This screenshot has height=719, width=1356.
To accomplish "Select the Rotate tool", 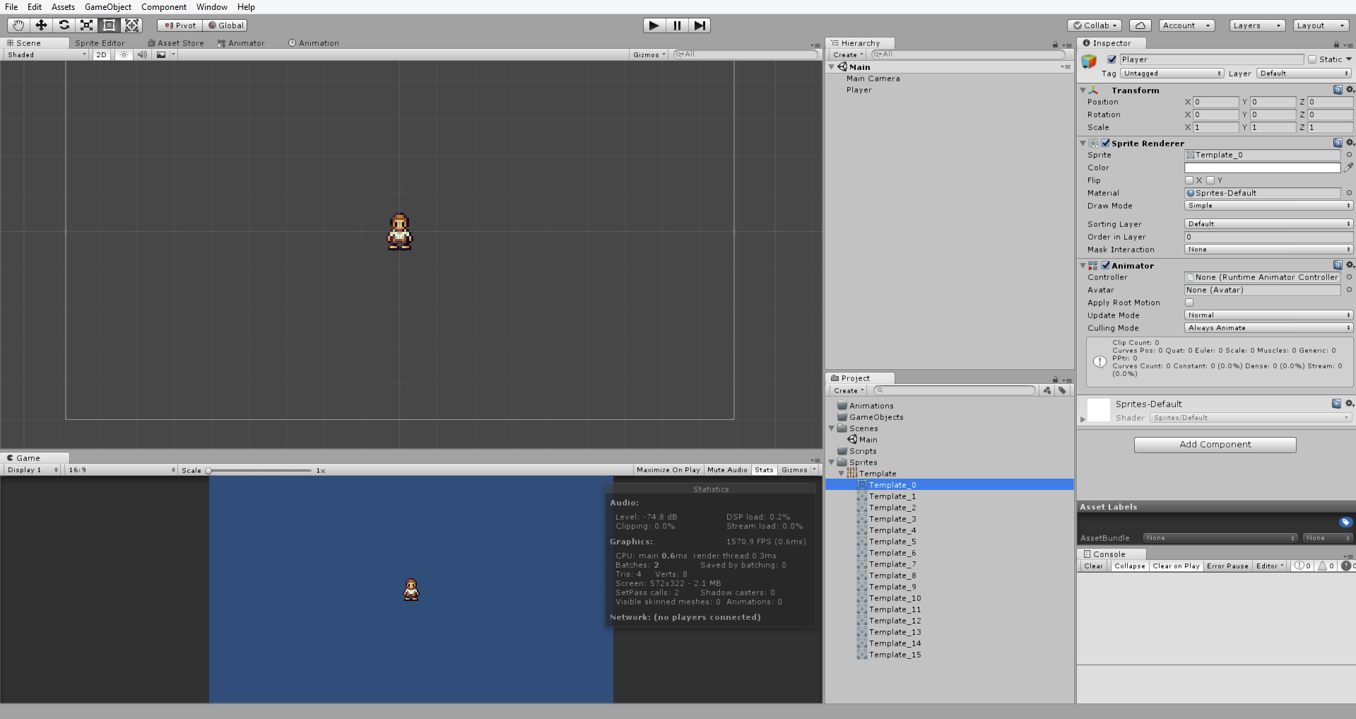I will (x=64, y=25).
